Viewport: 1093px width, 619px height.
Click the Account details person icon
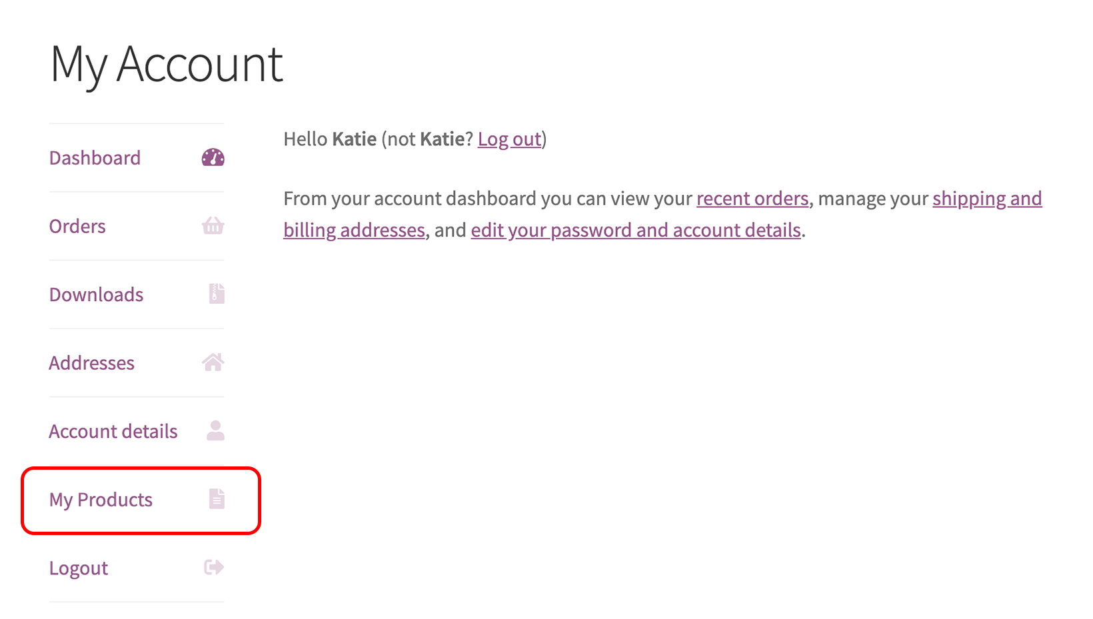coord(215,430)
